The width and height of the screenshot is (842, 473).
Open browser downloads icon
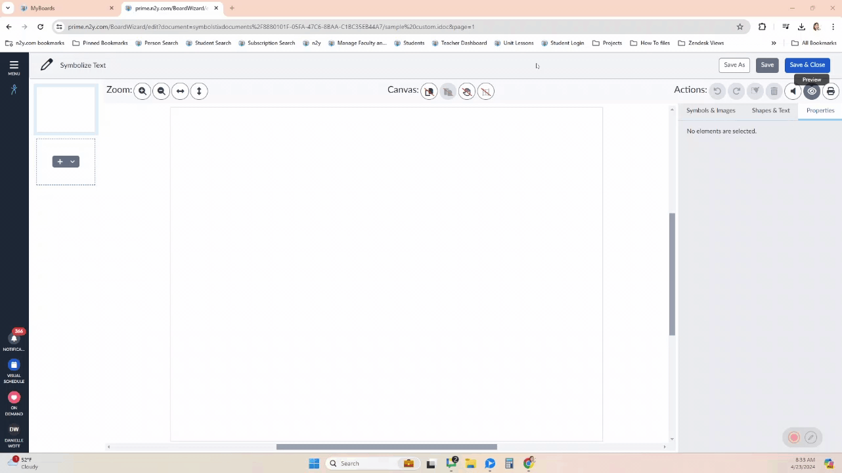pos(801,27)
